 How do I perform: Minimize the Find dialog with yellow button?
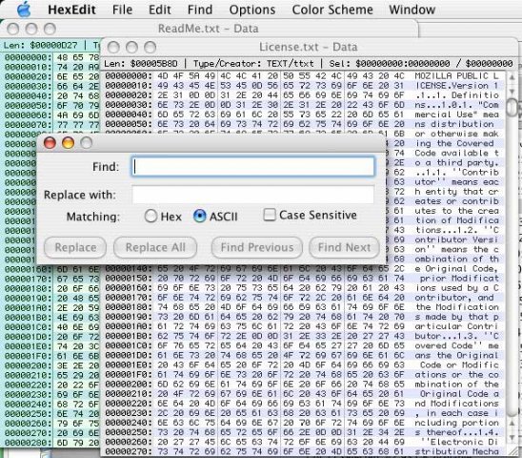tap(68, 143)
